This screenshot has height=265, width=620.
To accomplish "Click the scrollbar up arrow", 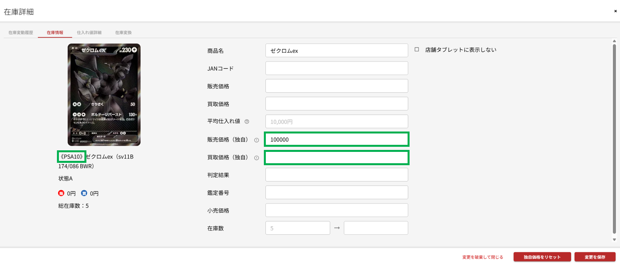I will pyautogui.click(x=615, y=41).
